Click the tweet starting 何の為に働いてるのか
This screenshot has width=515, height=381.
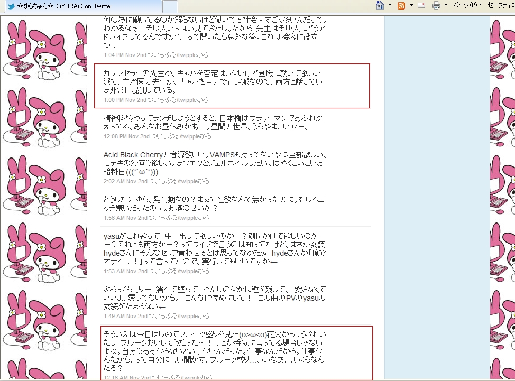215,32
